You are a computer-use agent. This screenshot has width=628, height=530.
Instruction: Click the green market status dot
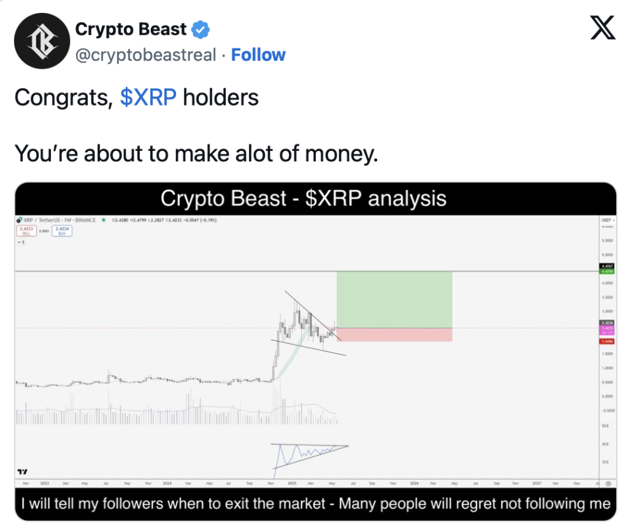coord(104,220)
